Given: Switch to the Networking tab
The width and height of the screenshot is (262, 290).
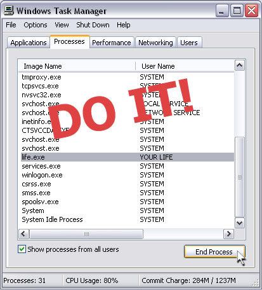Looking at the screenshot, I should tap(155, 43).
